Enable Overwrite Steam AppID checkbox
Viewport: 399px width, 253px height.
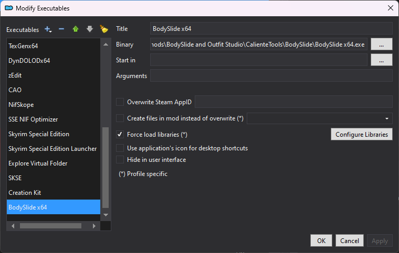(x=120, y=102)
